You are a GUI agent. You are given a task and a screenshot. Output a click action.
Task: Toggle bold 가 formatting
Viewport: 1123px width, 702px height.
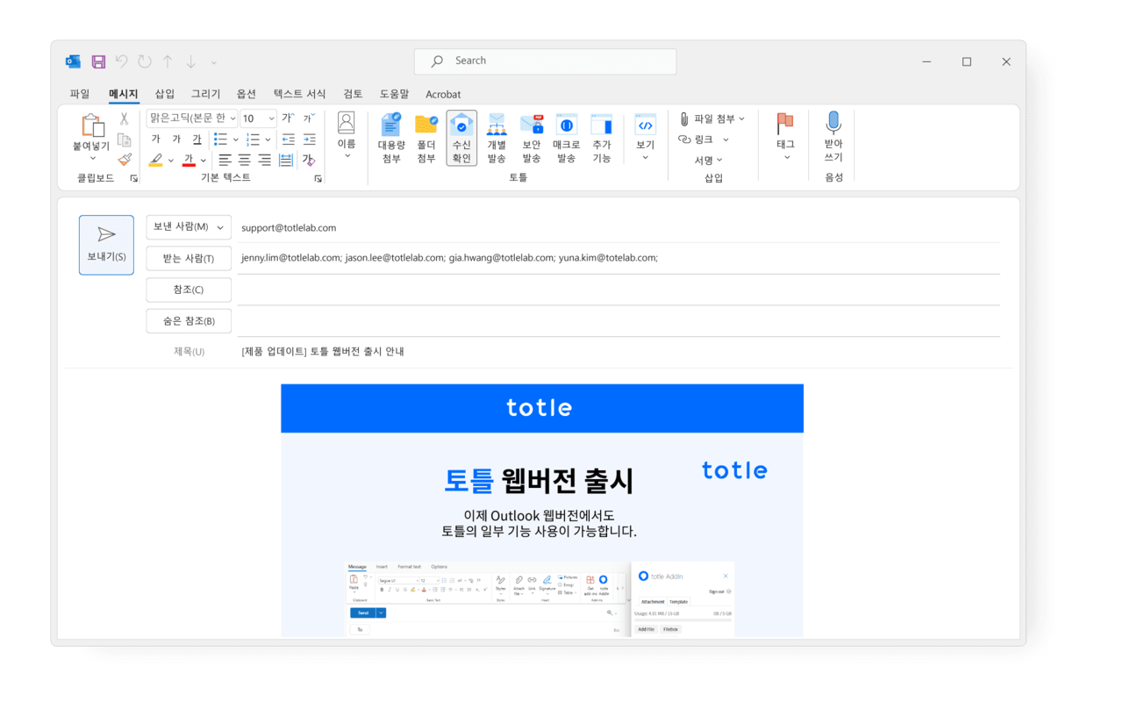pyautogui.click(x=155, y=139)
